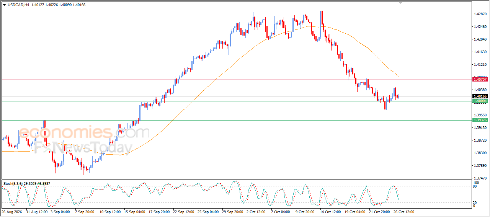Click the stochastic scale value 20
Screen dimensions: 490x217
pos(475,202)
